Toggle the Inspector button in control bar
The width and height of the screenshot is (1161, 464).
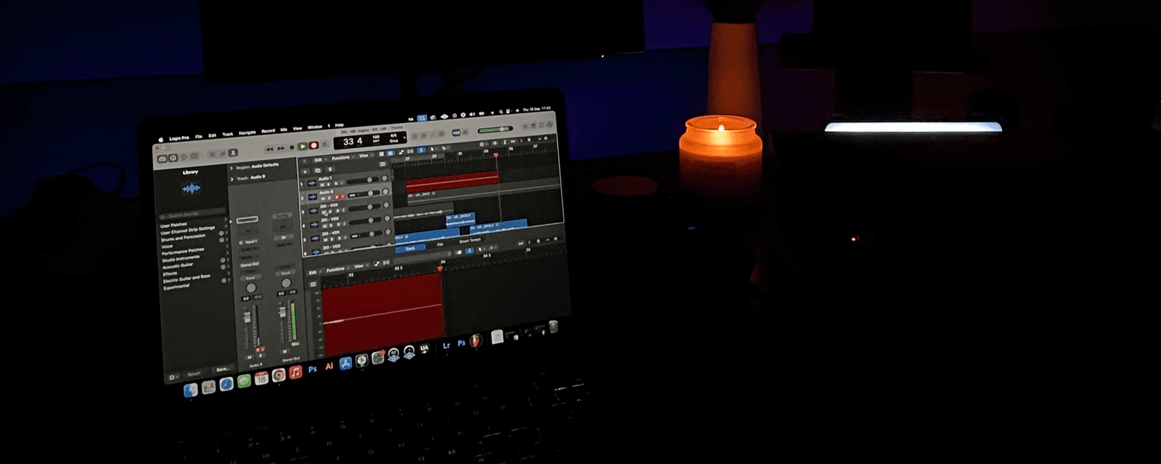coord(173,158)
